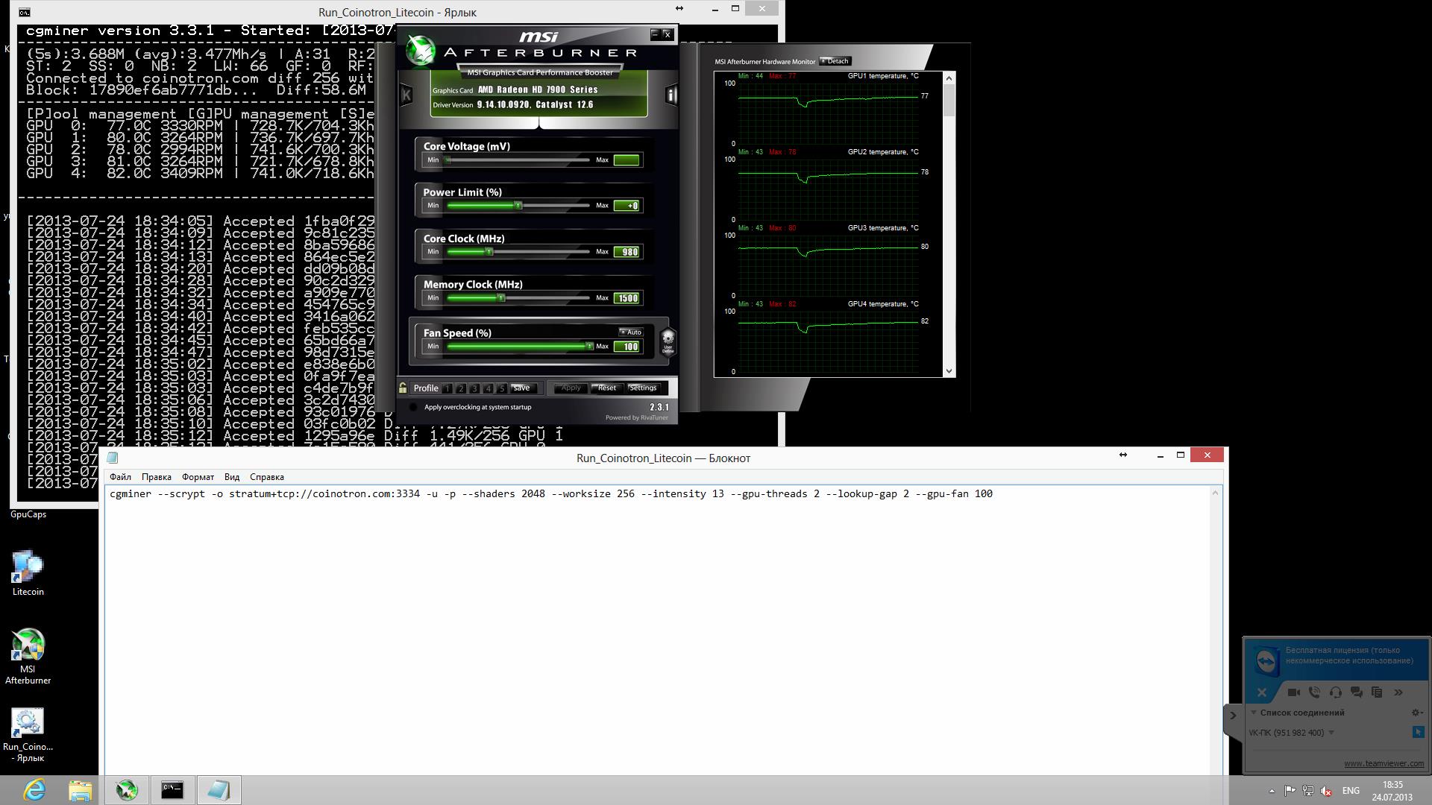Click the Afterburner profile save button
The image size is (1432, 805).
522,388
